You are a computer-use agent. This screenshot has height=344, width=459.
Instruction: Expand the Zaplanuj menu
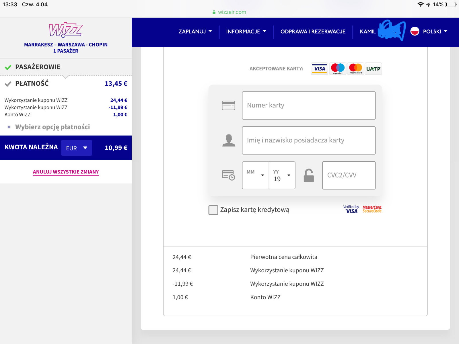coord(195,32)
